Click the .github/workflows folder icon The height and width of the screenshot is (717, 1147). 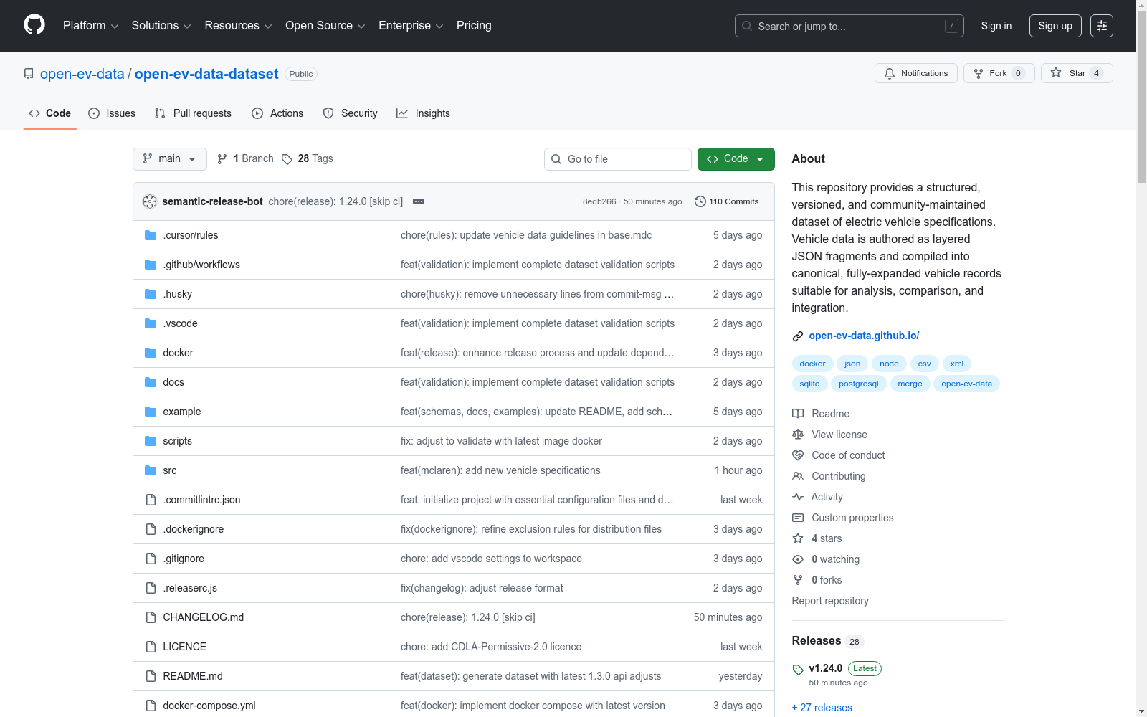[151, 265]
